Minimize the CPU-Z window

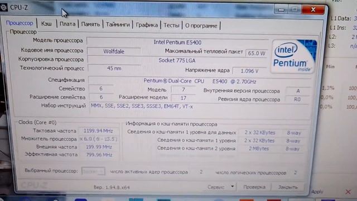point(281,9)
